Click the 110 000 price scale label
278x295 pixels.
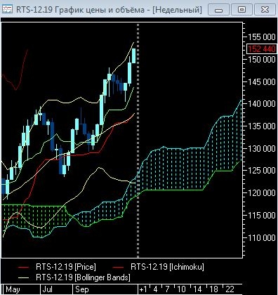point(262,237)
